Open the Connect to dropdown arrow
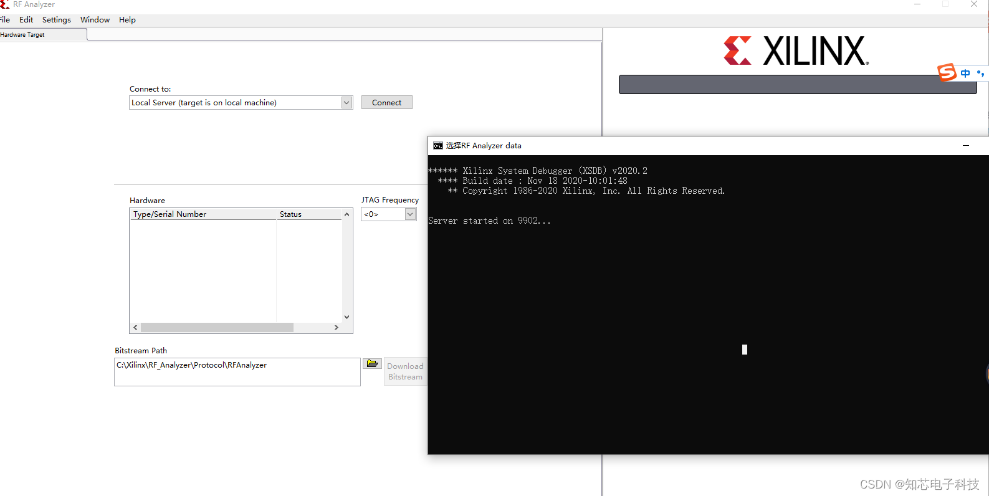 [x=347, y=103]
